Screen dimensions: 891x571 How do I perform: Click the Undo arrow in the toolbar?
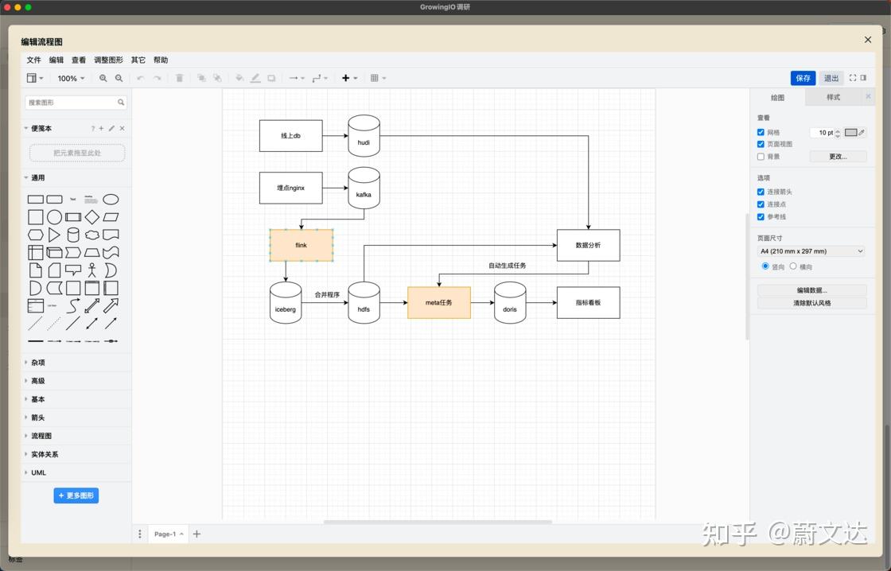(x=139, y=78)
